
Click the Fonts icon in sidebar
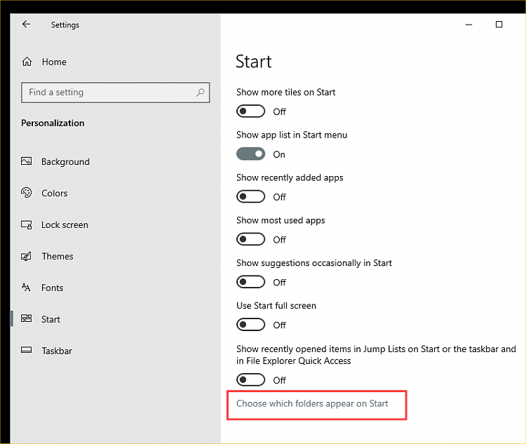click(27, 288)
